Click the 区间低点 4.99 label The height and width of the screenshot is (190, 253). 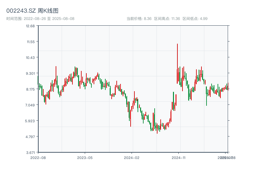pyautogui.click(x=195, y=19)
